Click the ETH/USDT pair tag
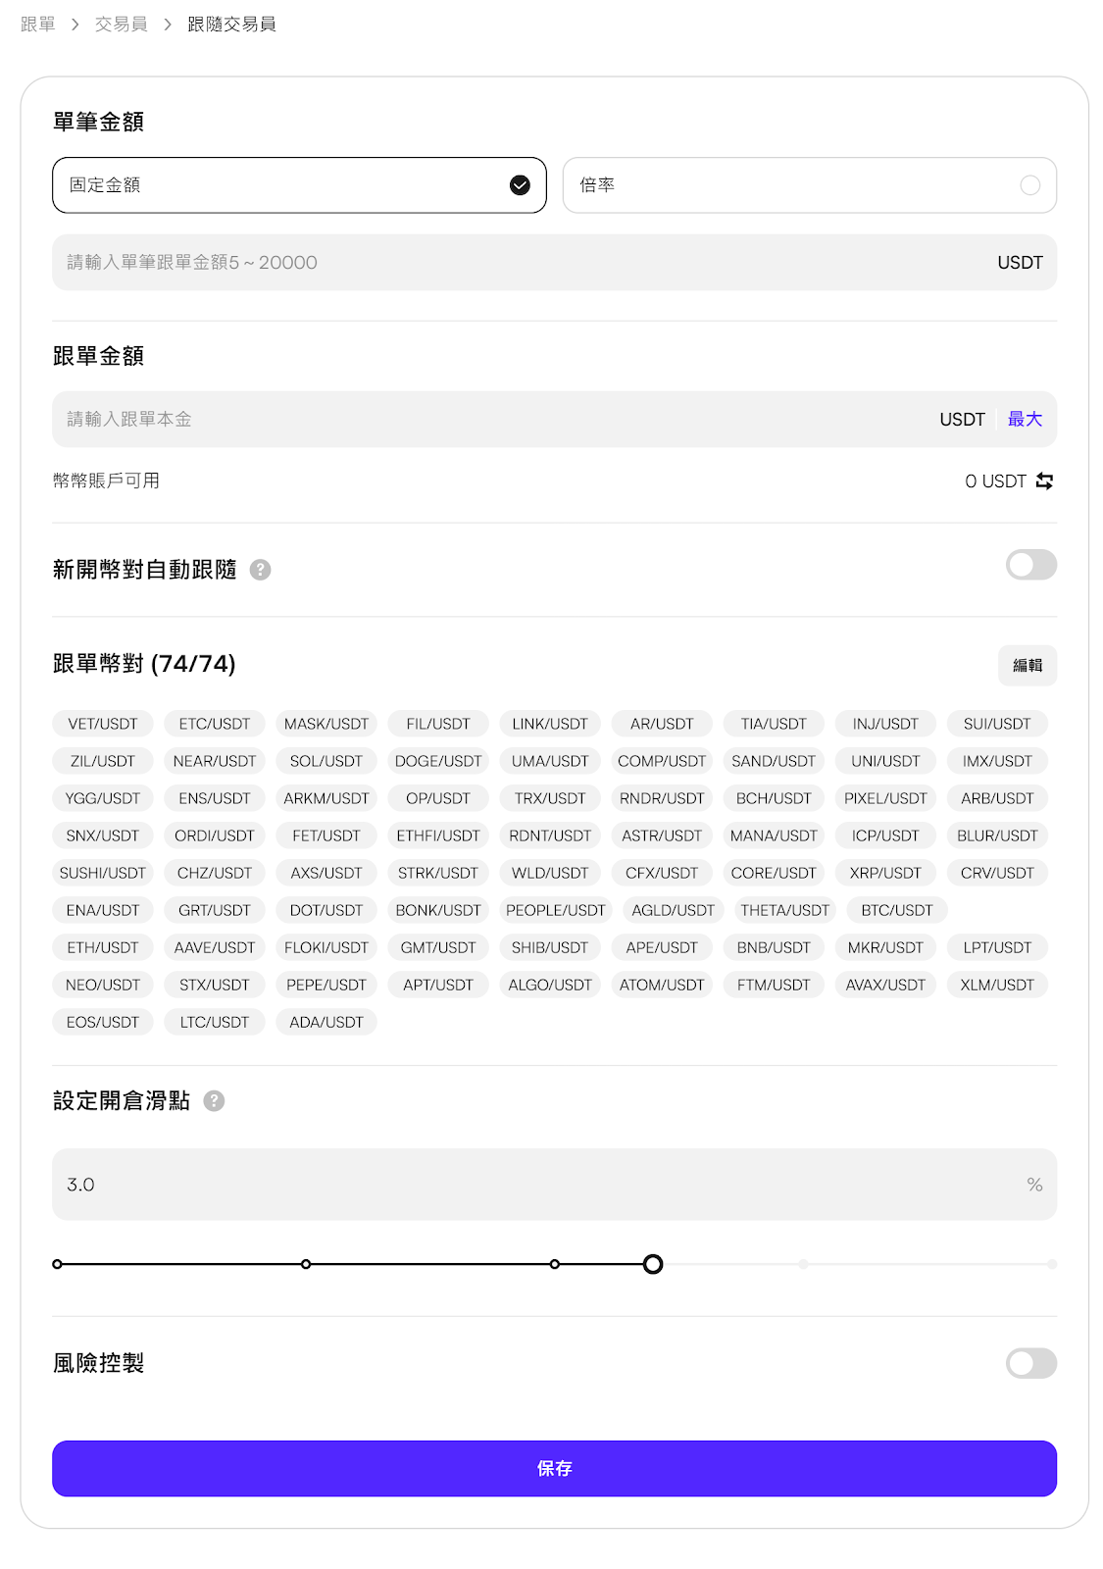This screenshot has width=1103, height=1569. [x=102, y=947]
